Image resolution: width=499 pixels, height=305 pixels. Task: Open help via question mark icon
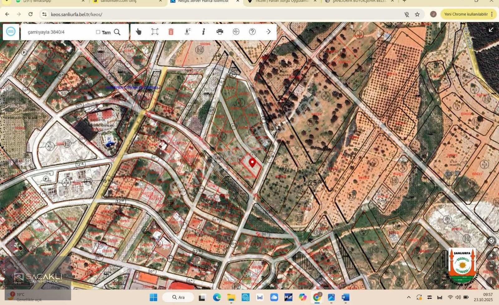(252, 31)
